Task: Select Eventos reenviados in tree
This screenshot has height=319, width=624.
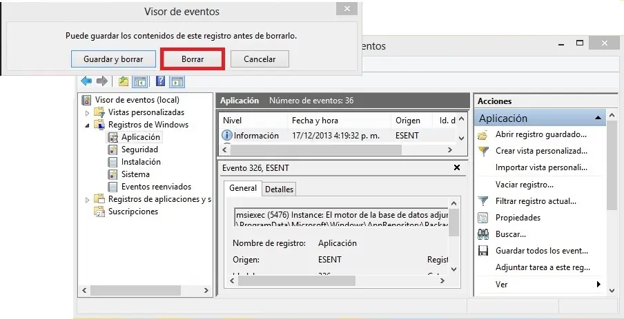Action: point(156,187)
